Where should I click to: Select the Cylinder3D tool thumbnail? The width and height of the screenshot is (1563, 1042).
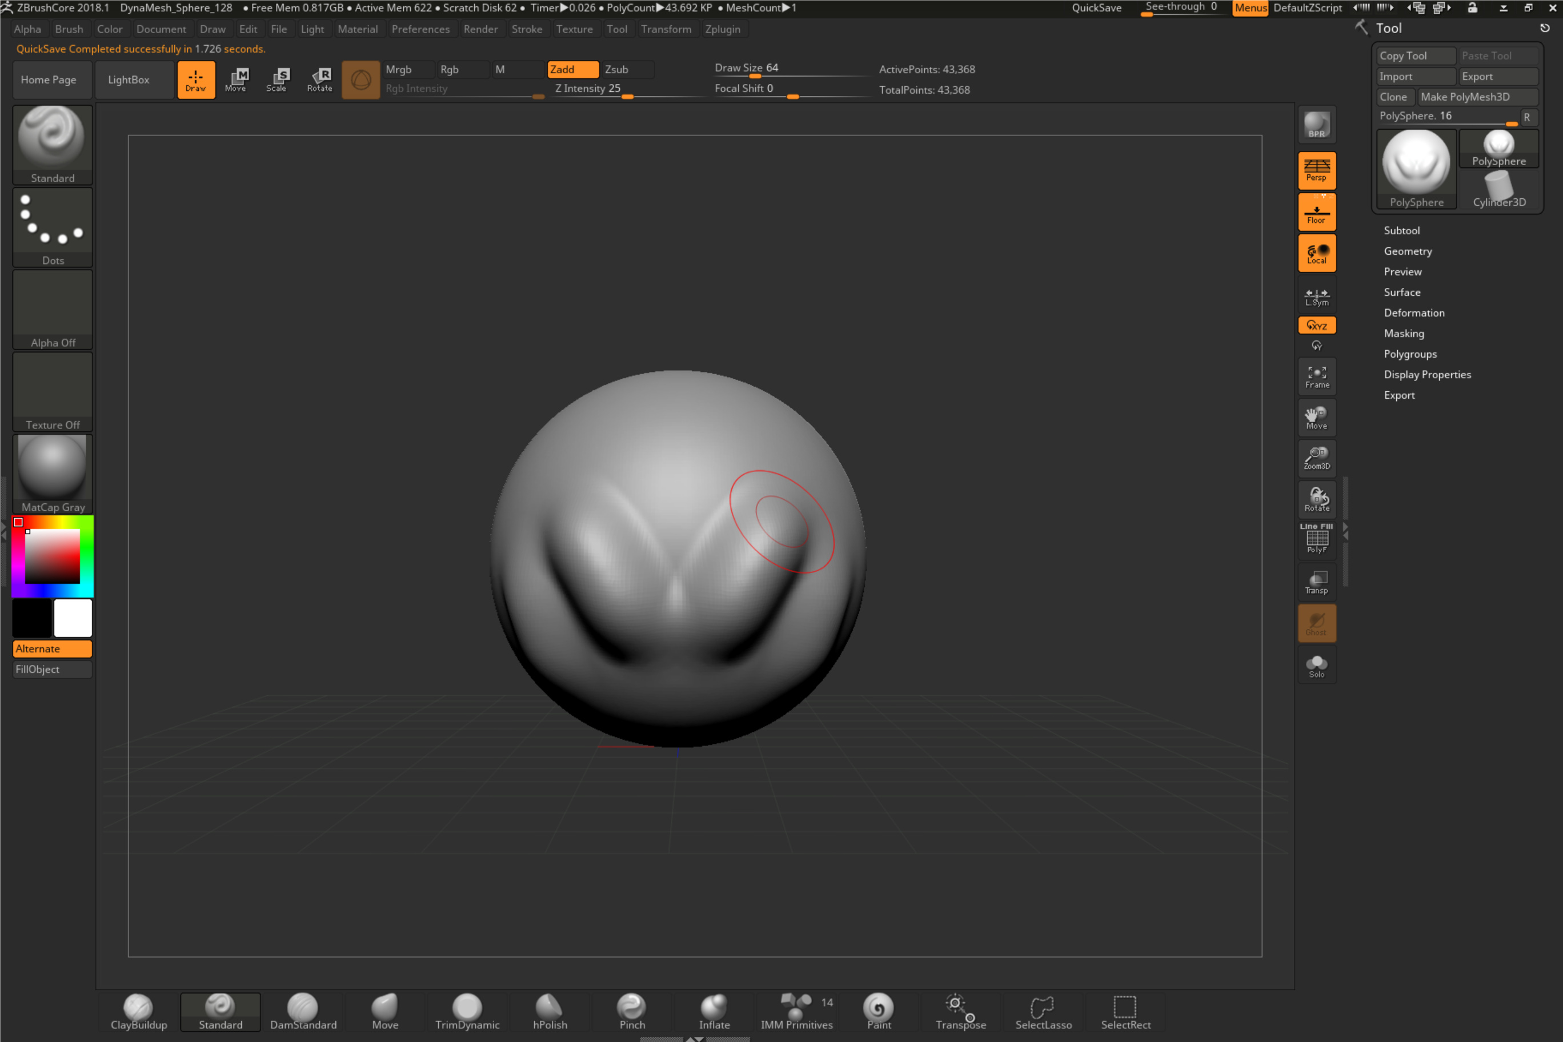[1498, 190]
